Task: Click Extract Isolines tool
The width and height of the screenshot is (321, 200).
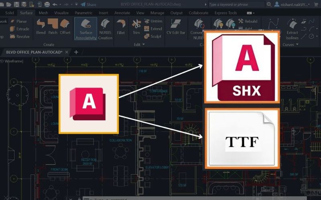Action: [292, 29]
